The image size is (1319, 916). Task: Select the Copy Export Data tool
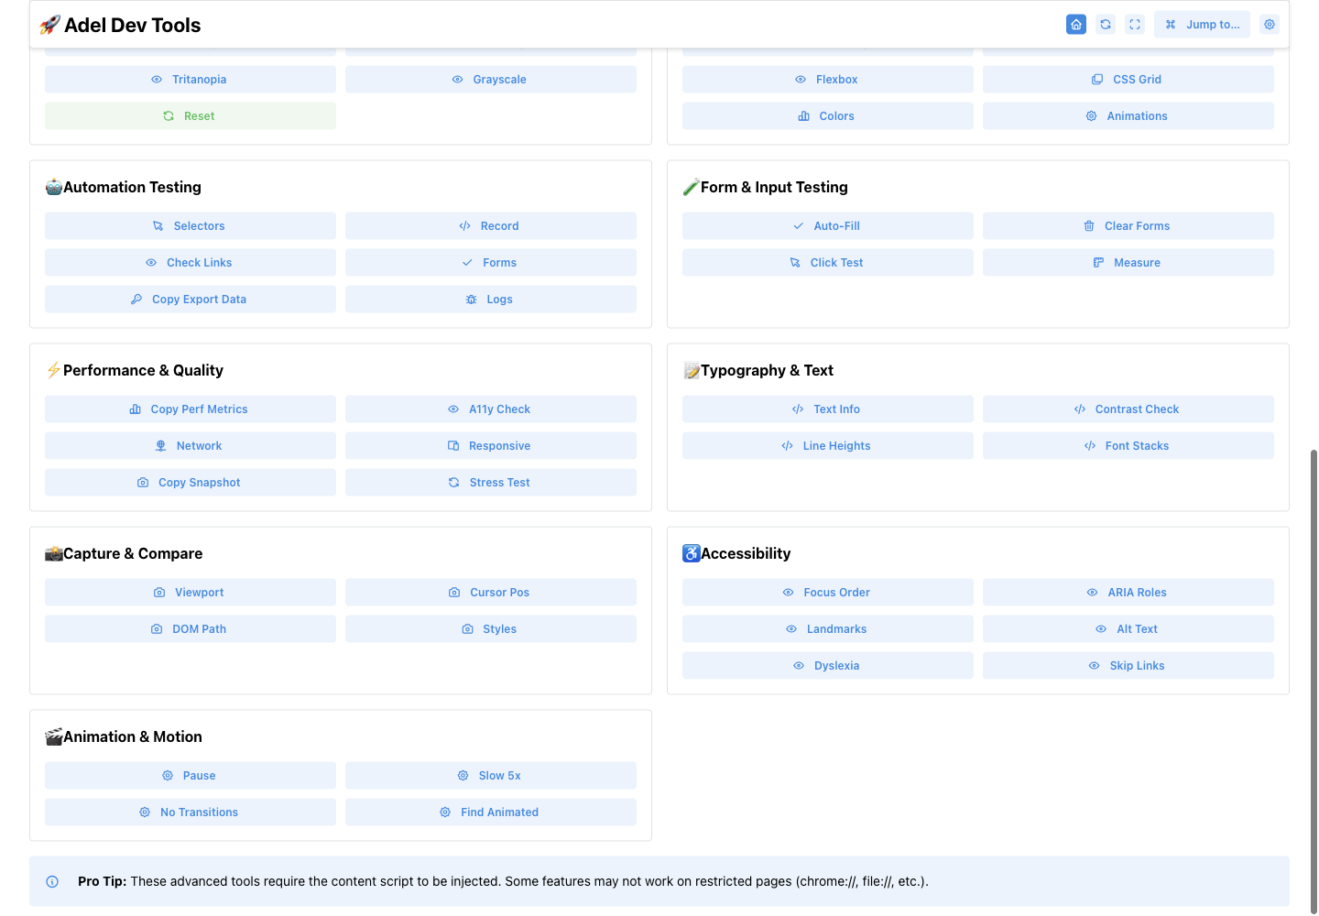(191, 300)
